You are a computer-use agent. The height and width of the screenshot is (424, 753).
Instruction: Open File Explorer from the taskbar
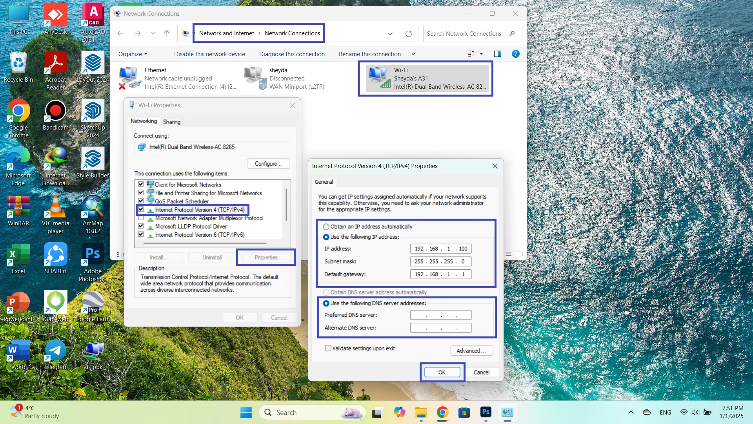tap(421, 412)
